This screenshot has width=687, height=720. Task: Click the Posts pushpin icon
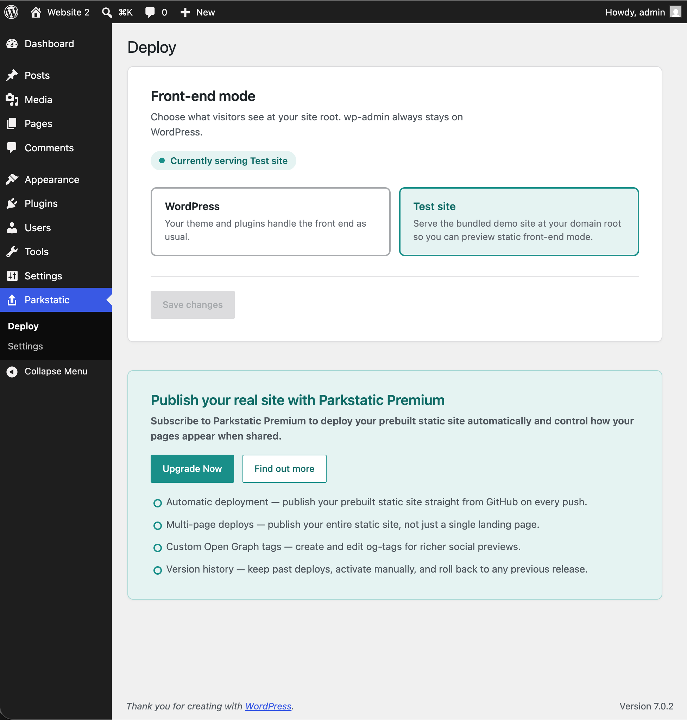click(x=12, y=75)
